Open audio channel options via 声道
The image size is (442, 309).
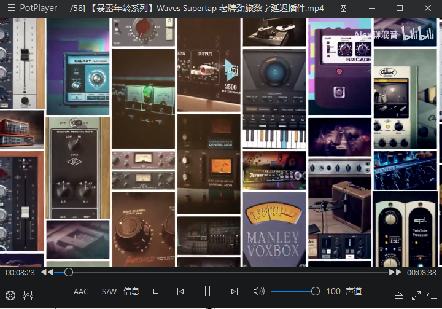(354, 292)
